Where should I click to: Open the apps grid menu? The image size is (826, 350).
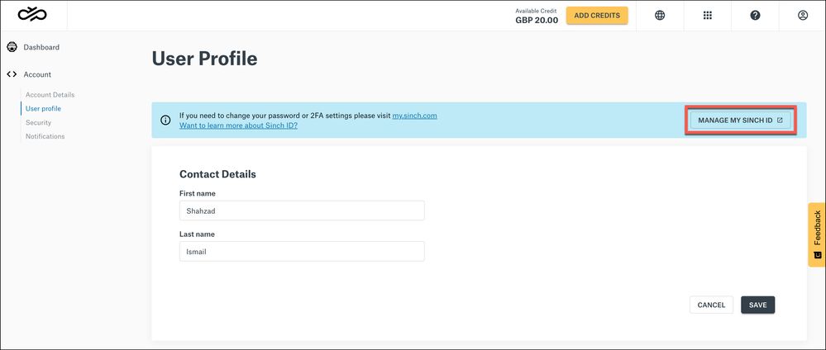click(x=708, y=15)
